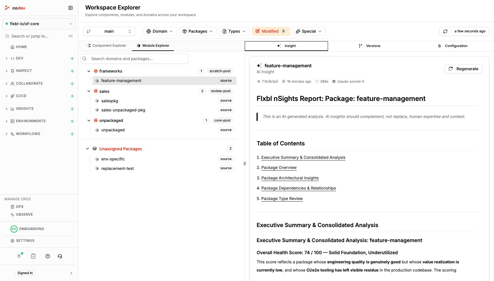Open the Special filter dropdown
This screenshot has width=494, height=281.
coord(309,31)
